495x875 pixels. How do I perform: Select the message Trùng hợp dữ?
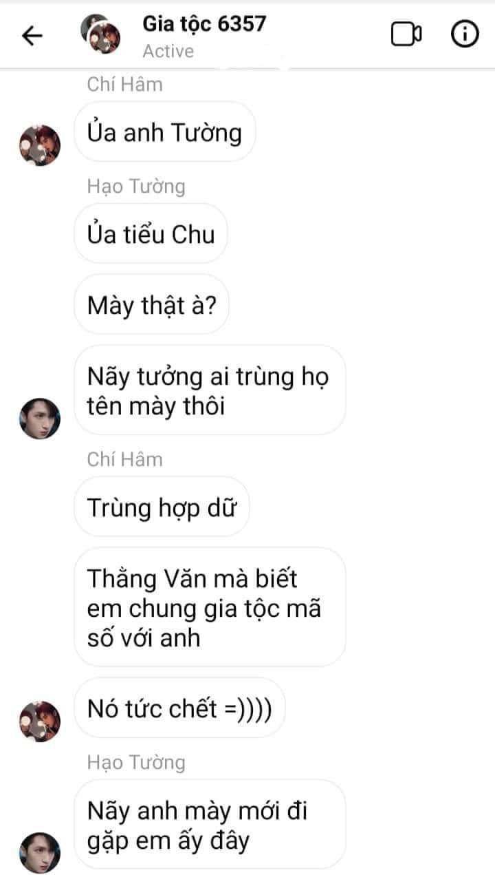(x=162, y=507)
